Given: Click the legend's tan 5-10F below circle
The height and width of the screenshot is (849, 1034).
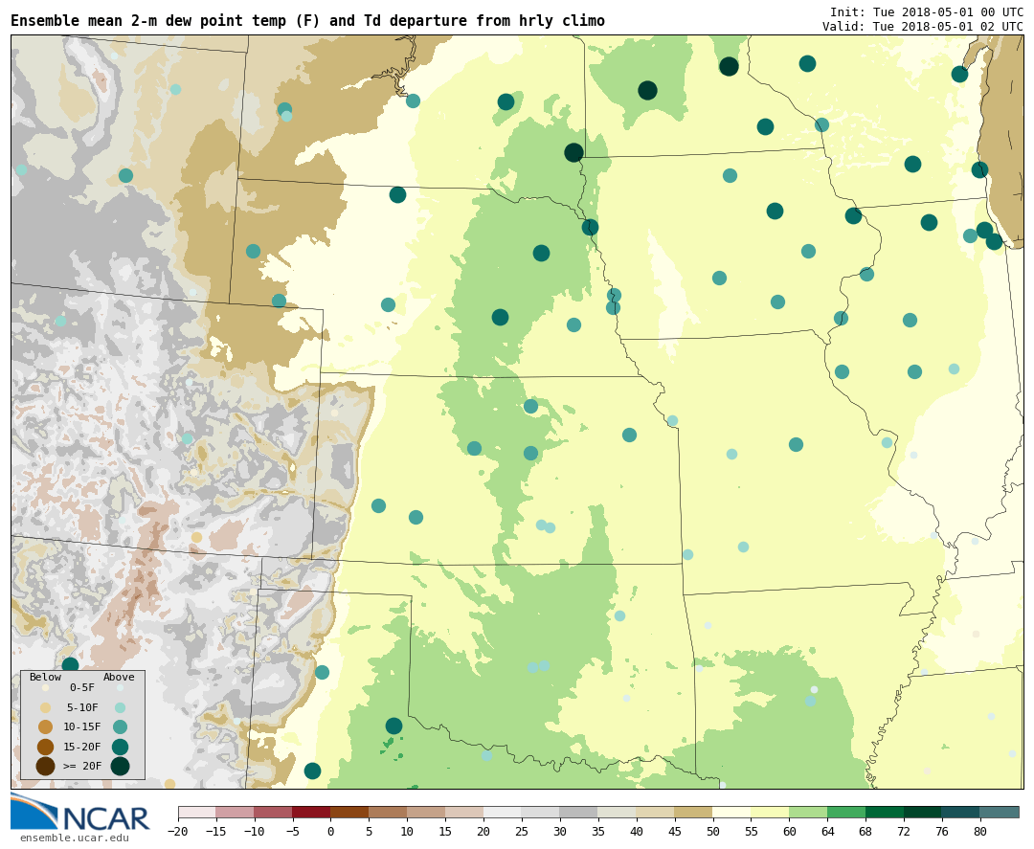Looking at the screenshot, I should [x=46, y=707].
